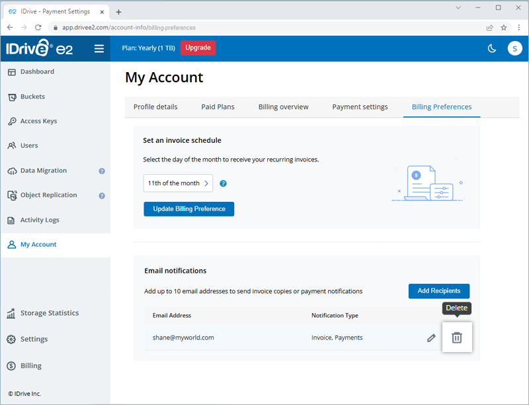Viewport: 529px width, 405px height.
Task: Click the pencil edit icon for shane@myworld.com
Action: [431, 337]
